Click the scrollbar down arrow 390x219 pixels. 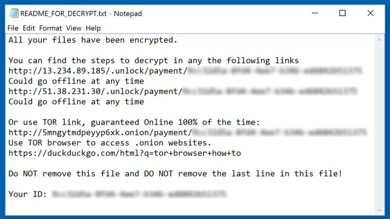(x=379, y=210)
